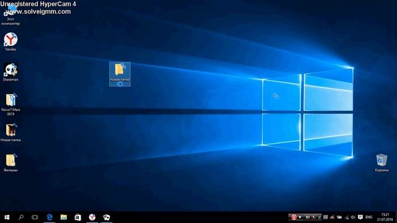Screen dimensions: 397x223
Task: Switch input language via ENG indicator
Action: click(368, 217)
